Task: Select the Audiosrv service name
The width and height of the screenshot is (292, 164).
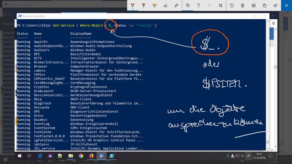Action: tap(42, 50)
